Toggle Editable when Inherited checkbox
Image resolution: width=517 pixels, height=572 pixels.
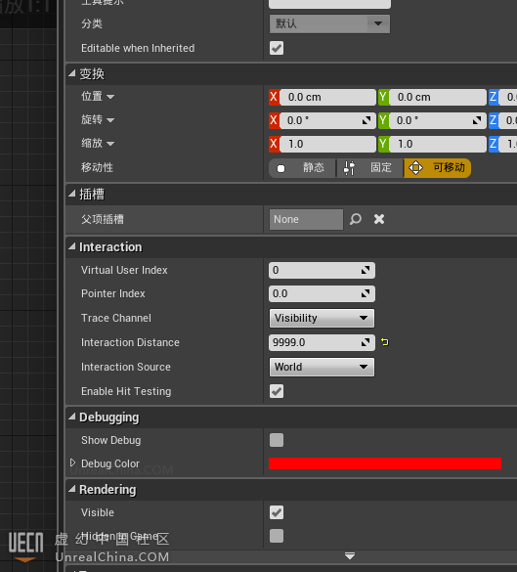[277, 48]
